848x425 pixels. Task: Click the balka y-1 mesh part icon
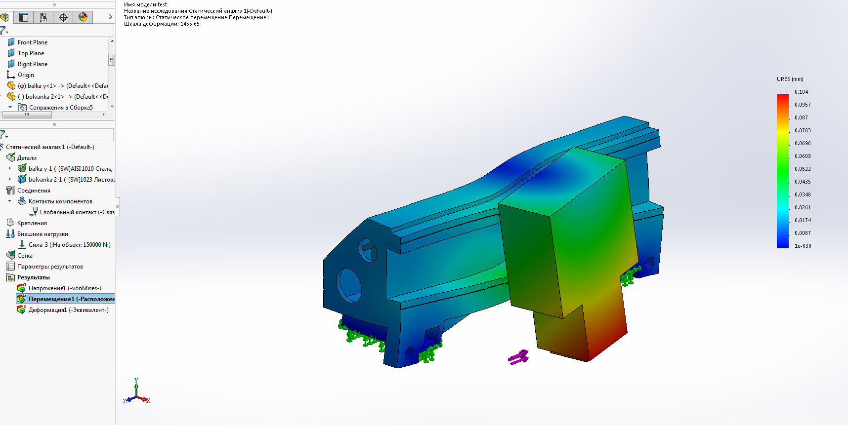click(22, 168)
